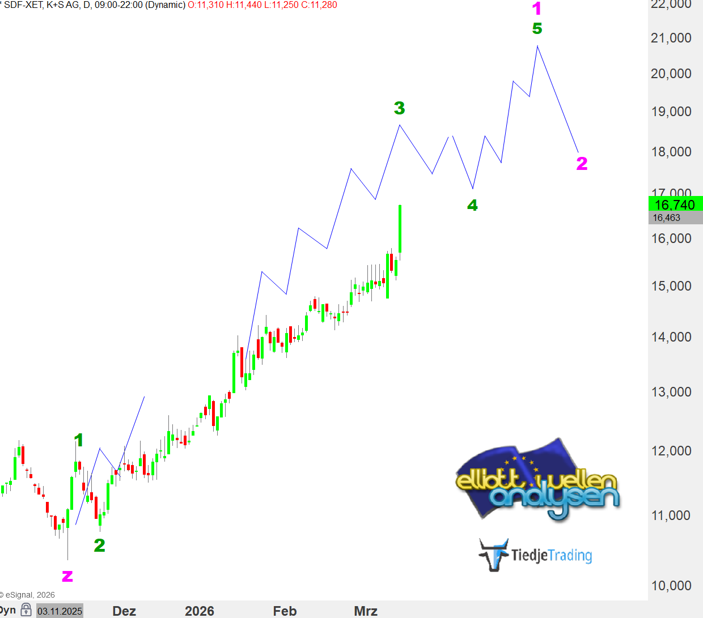The width and height of the screenshot is (703, 618).
Task: Click the lock icon on the time axis
Action: (x=26, y=610)
